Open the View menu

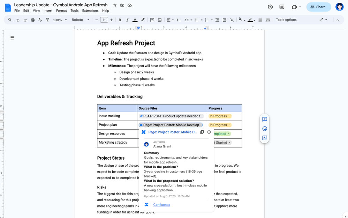pos(36,11)
